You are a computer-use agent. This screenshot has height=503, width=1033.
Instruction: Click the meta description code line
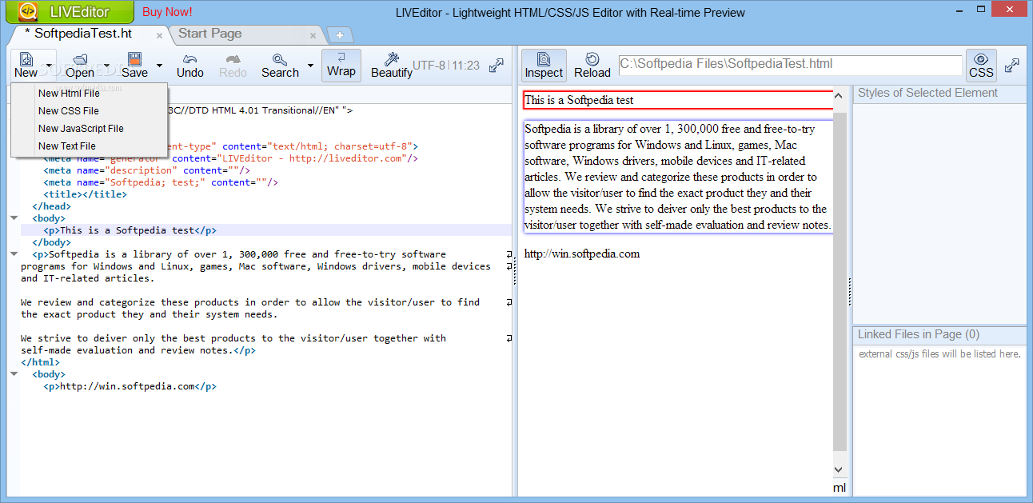point(146,170)
